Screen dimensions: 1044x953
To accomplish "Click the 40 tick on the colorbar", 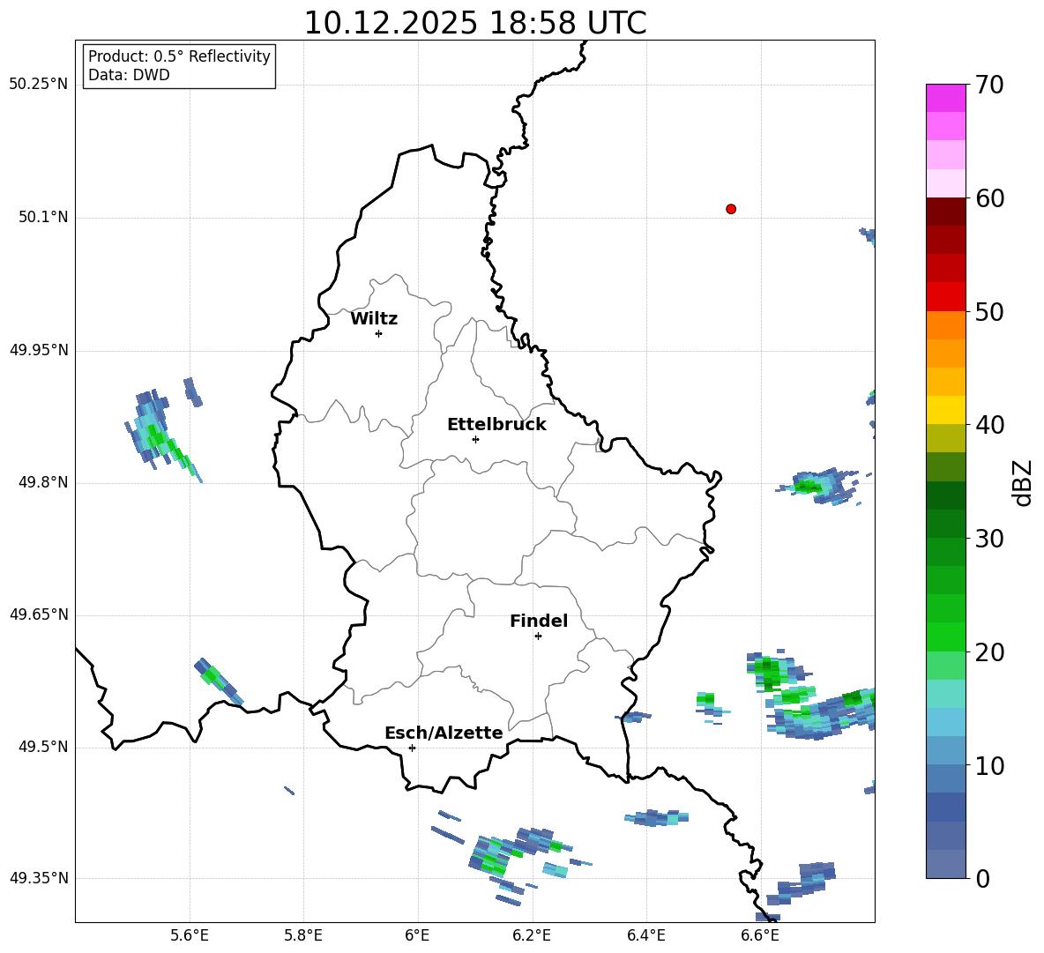I will pyautogui.click(x=989, y=425).
